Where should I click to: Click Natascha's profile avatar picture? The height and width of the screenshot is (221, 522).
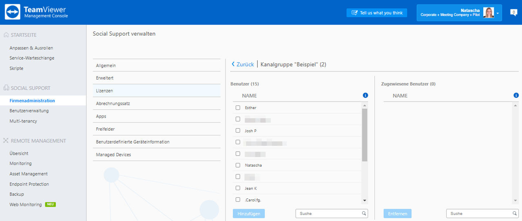489,13
